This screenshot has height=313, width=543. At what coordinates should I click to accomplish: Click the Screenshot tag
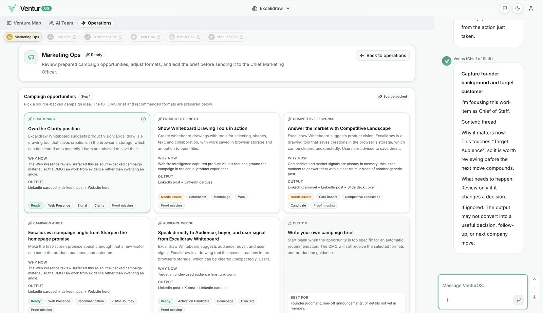point(198,197)
